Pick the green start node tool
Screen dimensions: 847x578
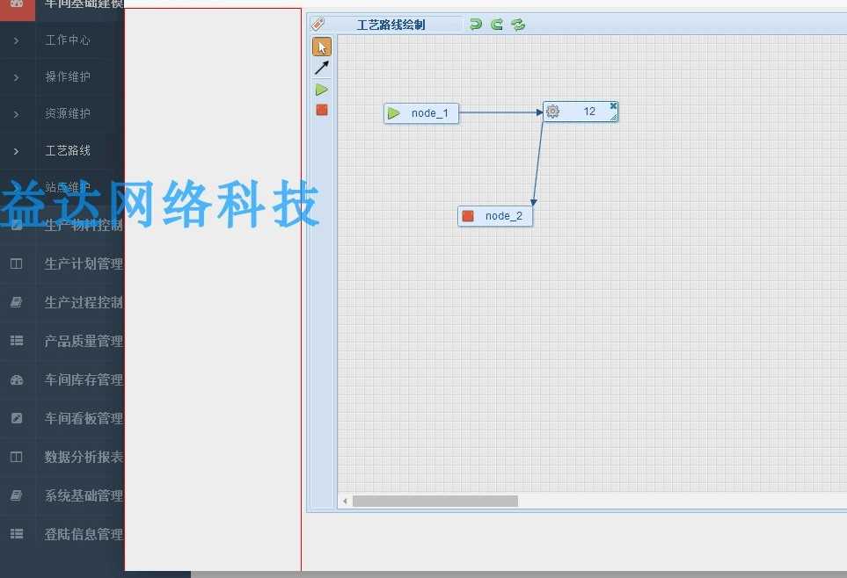tap(321, 90)
